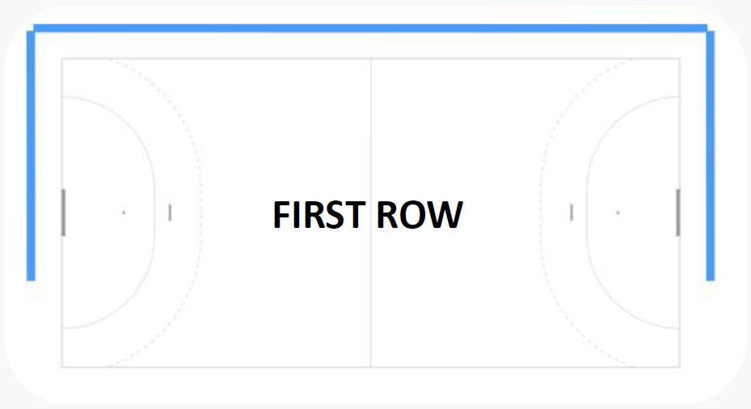
Task: Click the blue horizontal bar above court
Action: tap(370, 28)
